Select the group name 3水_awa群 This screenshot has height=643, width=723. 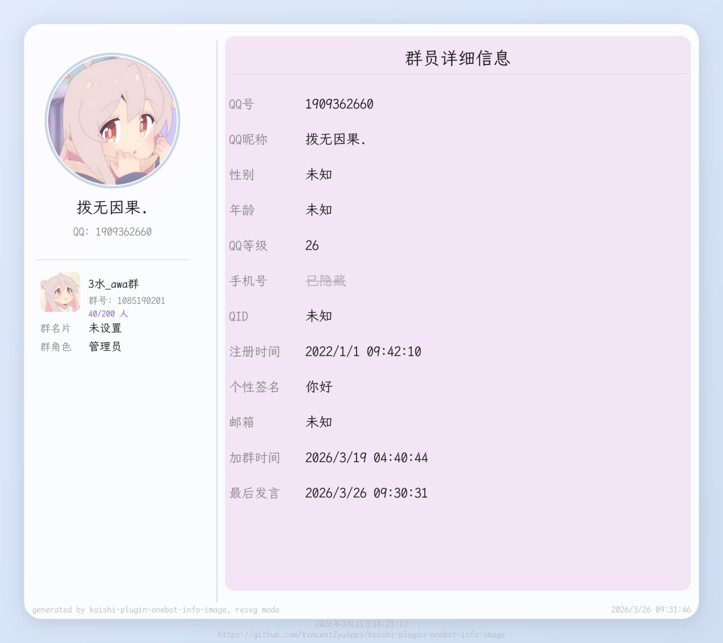coord(114,284)
